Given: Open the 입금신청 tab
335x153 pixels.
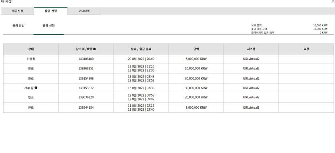Looking at the screenshot, I should [x=18, y=11].
